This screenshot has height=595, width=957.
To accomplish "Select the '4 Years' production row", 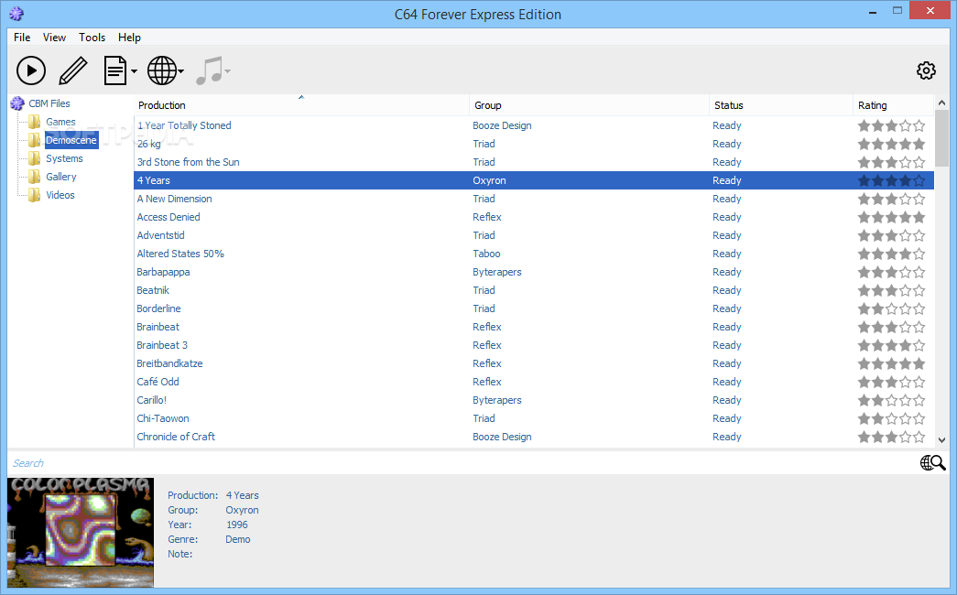I will tap(534, 180).
